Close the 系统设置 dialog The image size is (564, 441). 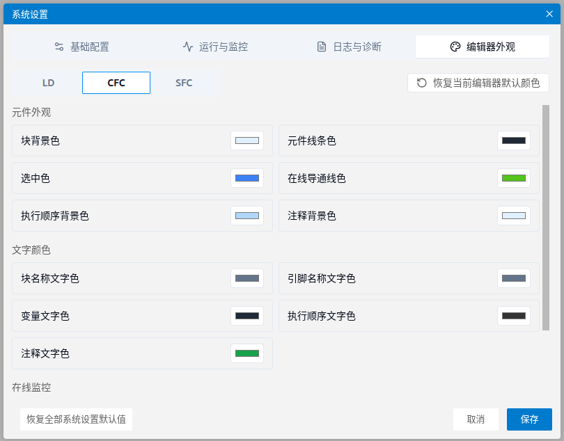549,14
